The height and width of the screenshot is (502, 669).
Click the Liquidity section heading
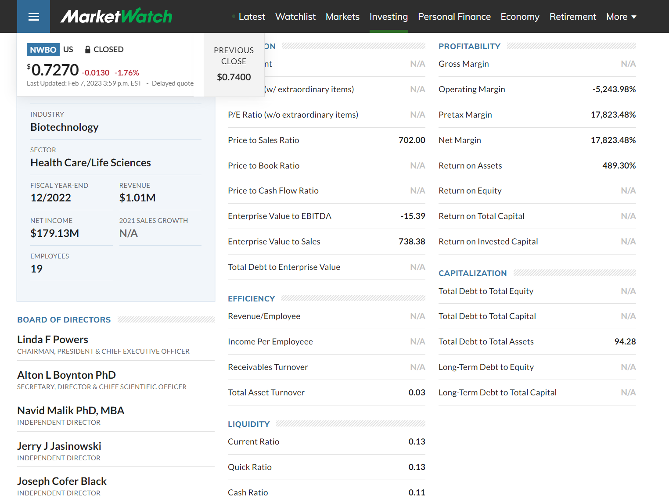point(248,424)
